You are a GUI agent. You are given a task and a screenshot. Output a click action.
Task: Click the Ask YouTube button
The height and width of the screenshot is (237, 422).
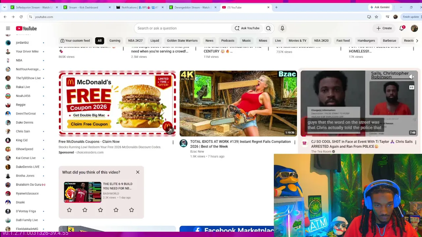[247, 28]
